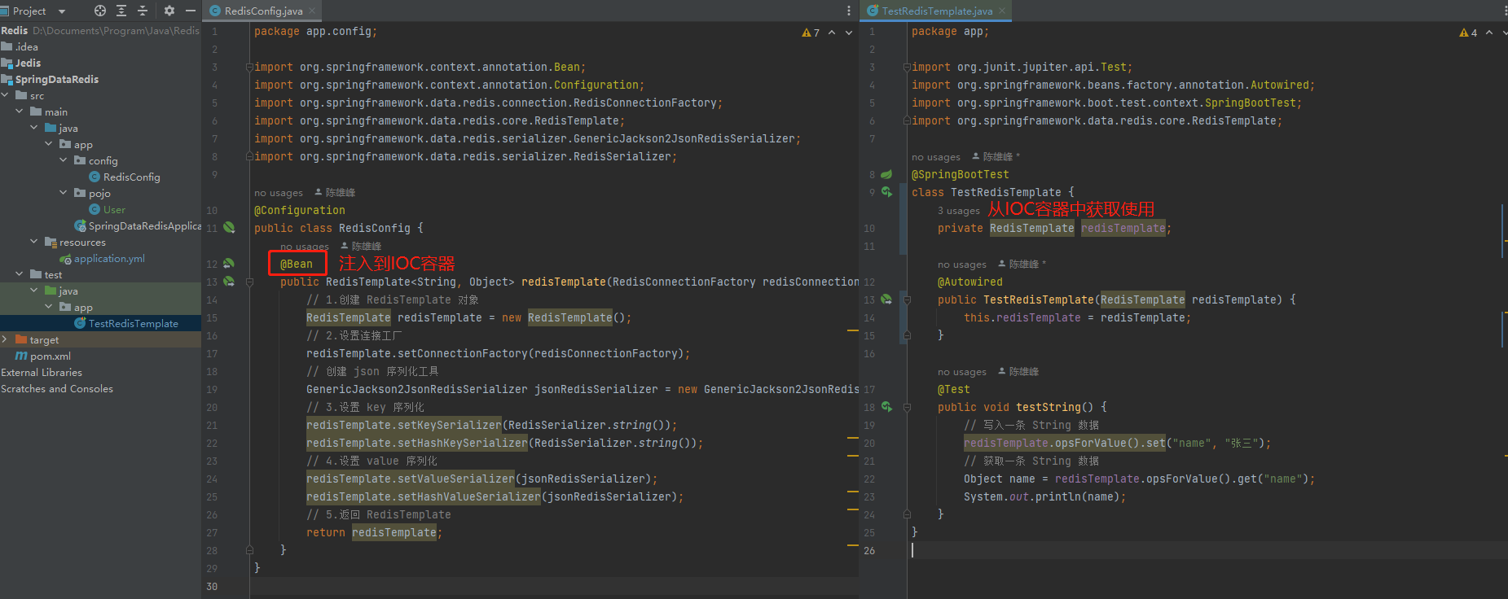This screenshot has width=1508, height=599.
Task: Run testString test from line 18 gutter
Action: point(886,407)
